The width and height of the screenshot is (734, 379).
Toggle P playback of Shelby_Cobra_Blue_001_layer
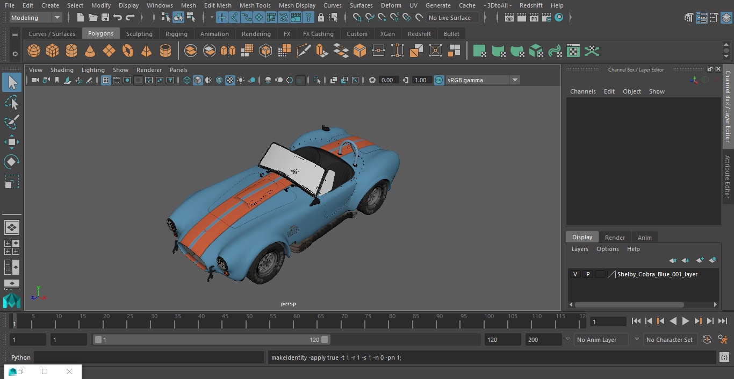(x=588, y=274)
